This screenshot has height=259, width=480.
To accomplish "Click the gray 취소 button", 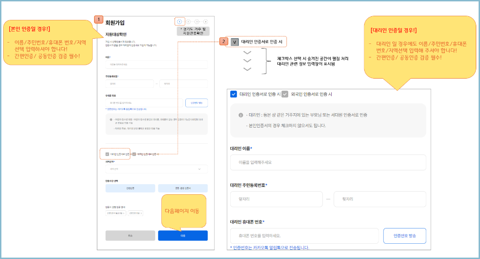I will click(x=130, y=235).
